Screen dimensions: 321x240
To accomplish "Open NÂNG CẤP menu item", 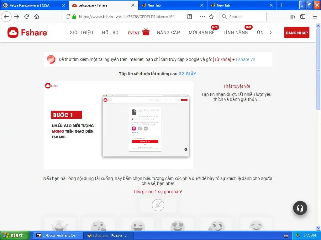I will click(x=168, y=32).
